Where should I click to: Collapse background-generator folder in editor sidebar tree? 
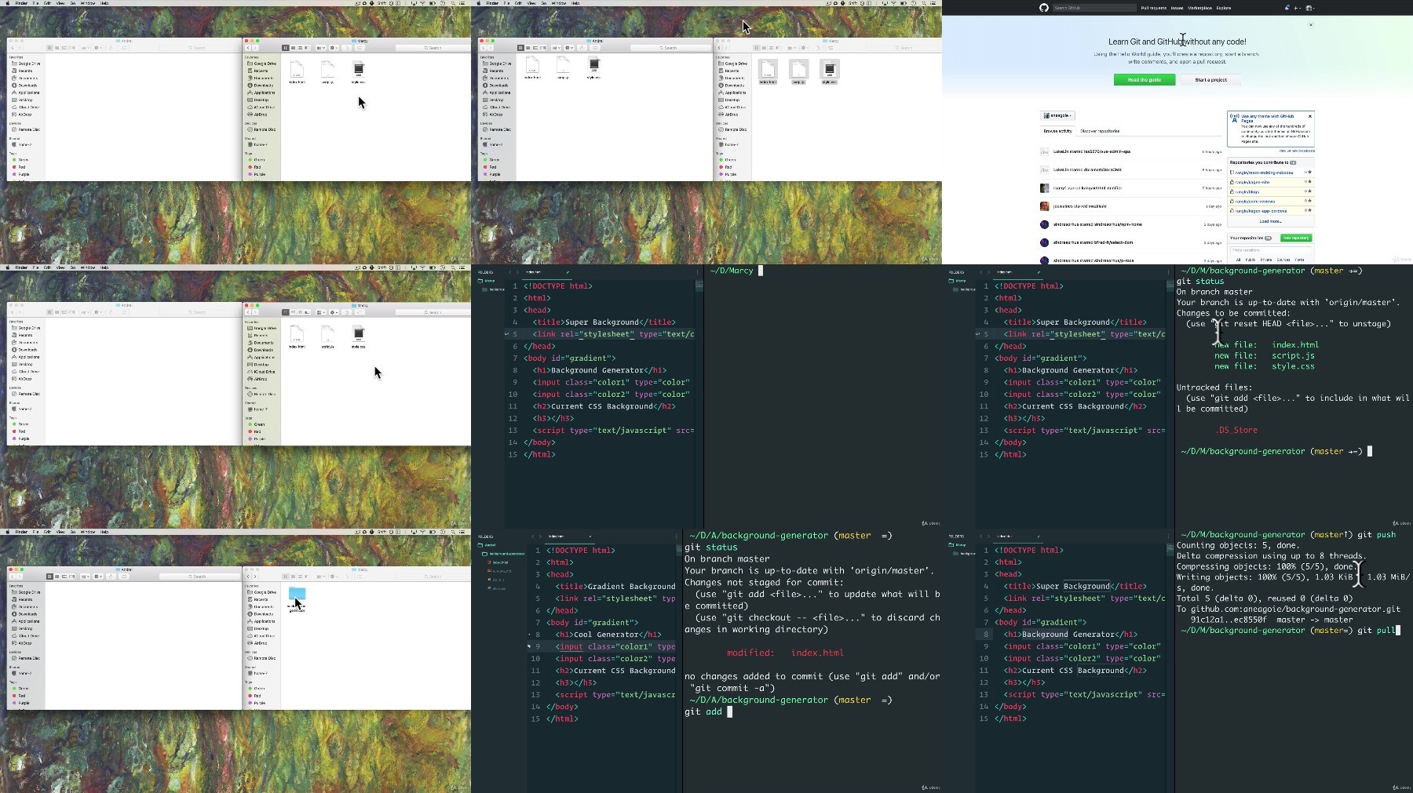coord(503,554)
